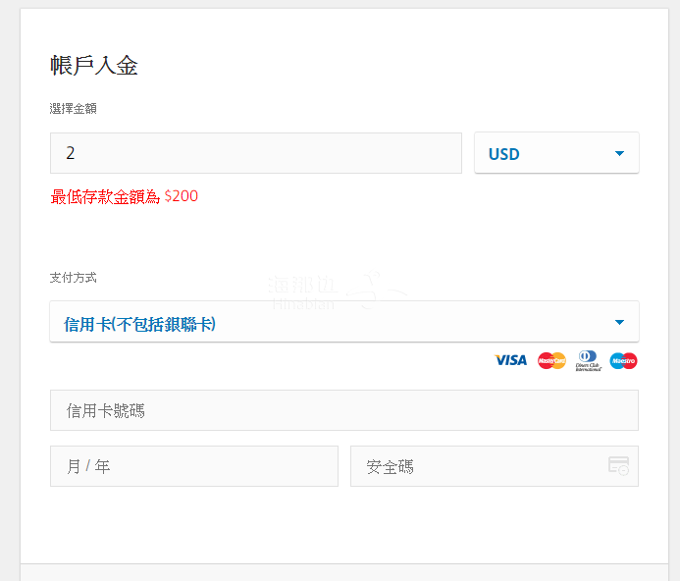
Task: Click the $200 minimum amount text
Action: coord(182,196)
